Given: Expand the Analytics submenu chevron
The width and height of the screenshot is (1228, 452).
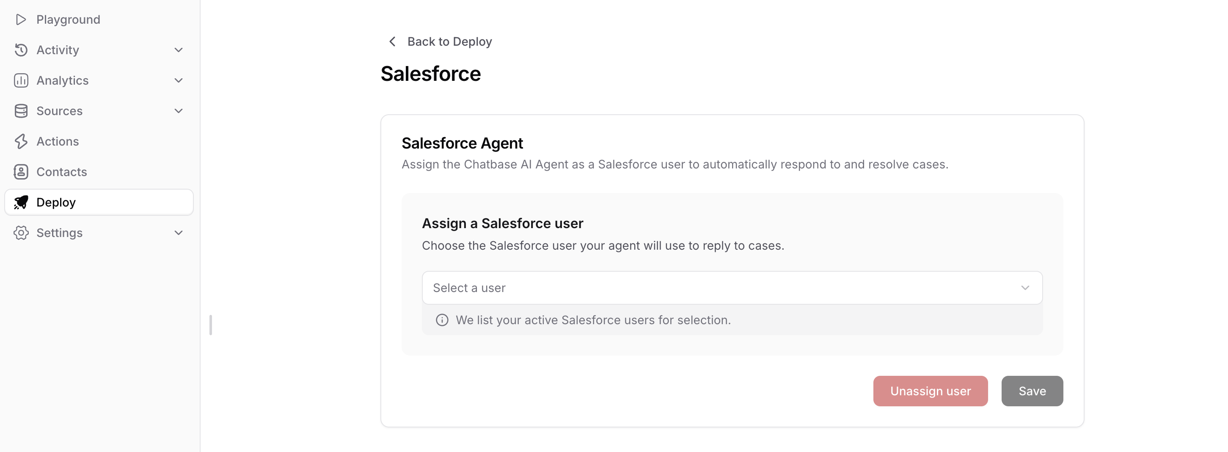Looking at the screenshot, I should click(x=178, y=80).
